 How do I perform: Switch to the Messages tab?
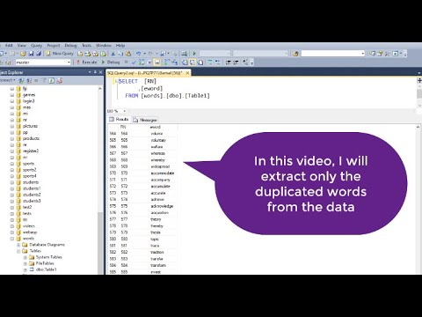coord(145,120)
